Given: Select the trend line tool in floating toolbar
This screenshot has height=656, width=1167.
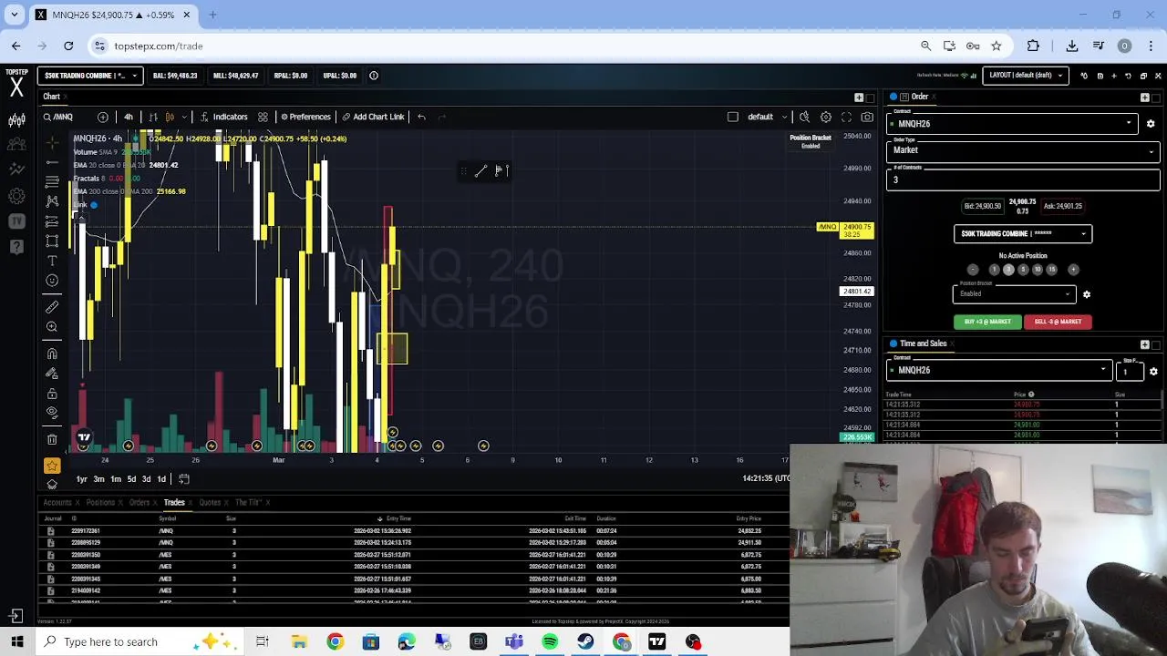Looking at the screenshot, I should tap(480, 171).
